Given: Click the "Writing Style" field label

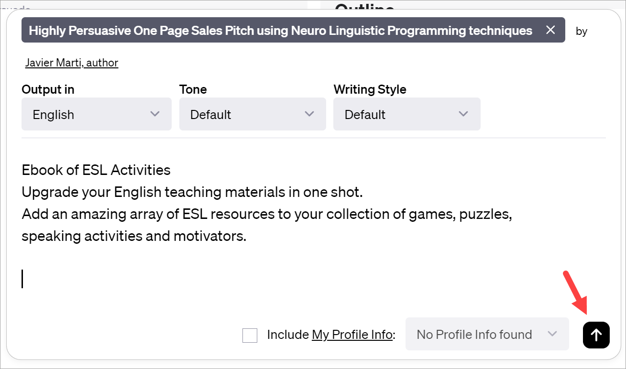Looking at the screenshot, I should tap(370, 89).
